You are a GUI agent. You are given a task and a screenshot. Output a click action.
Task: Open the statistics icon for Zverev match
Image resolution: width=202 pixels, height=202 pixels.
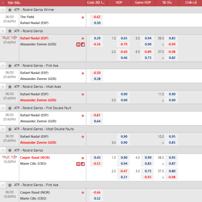click(83, 44)
